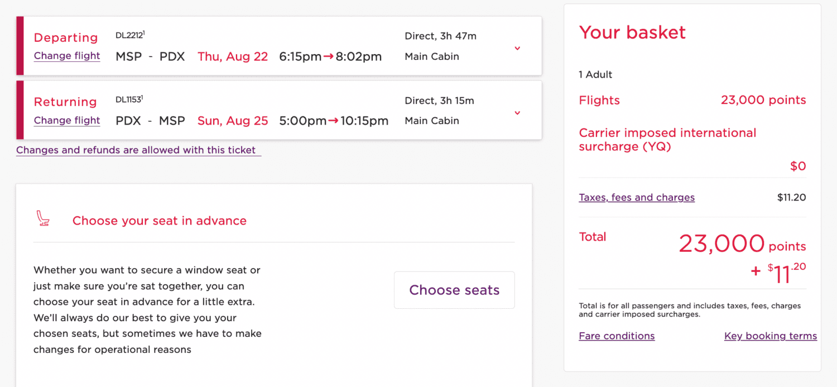
Task: Open the Change flight link for departing flight
Action: 66,56
